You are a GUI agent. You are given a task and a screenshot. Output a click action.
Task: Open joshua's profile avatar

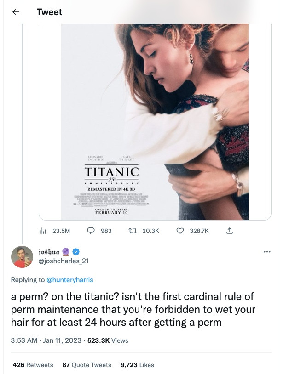click(22, 256)
